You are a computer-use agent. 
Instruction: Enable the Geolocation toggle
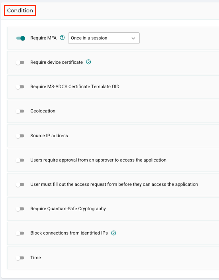point(20,111)
